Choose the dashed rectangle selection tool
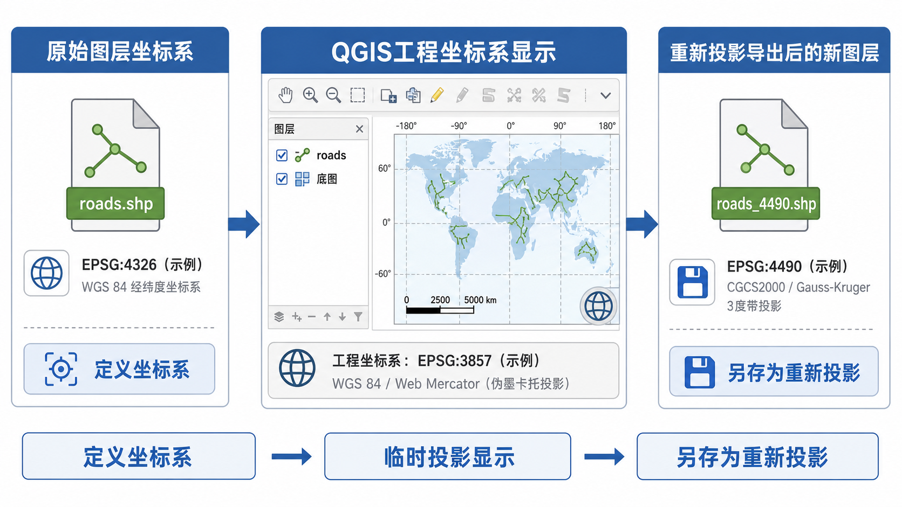Screen dimensions: 902x507 tap(358, 95)
